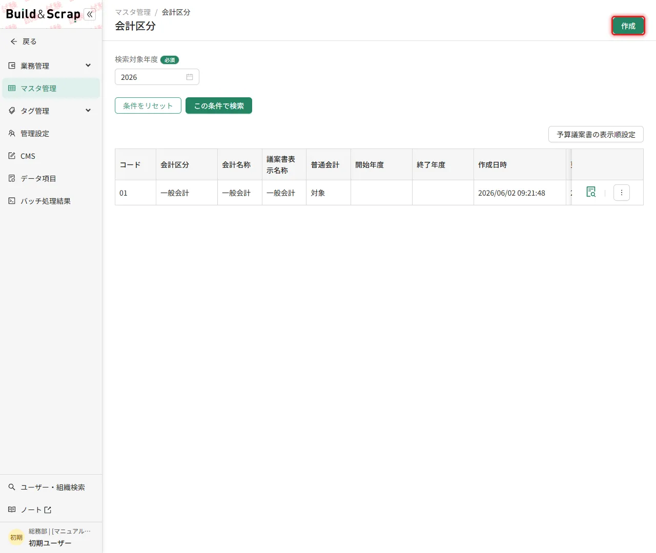The width and height of the screenshot is (656, 553).
Task: Open the calendar icon in the year field
Action: click(190, 77)
